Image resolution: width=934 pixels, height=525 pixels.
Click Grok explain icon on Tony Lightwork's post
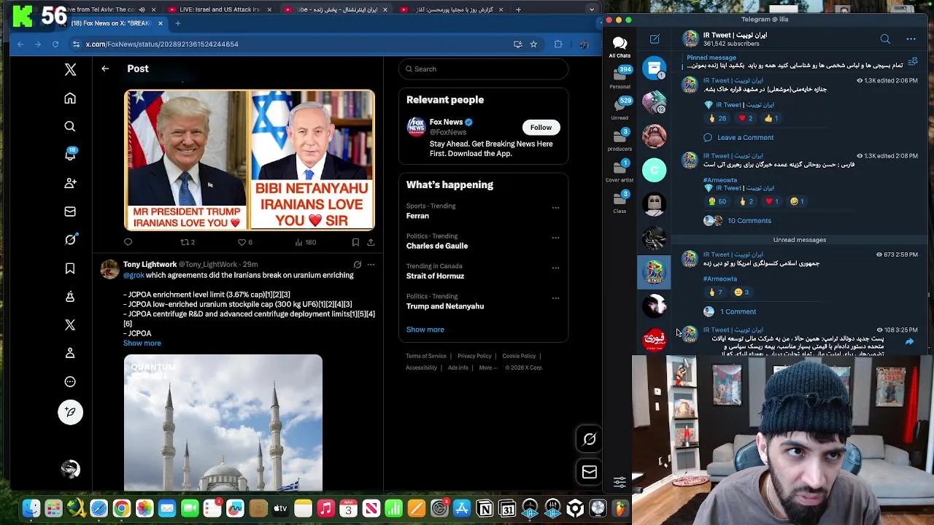pos(357,265)
